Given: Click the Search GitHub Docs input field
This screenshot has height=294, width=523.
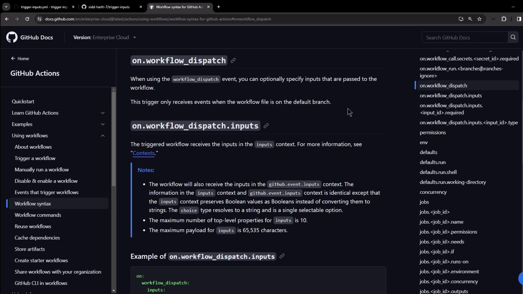Looking at the screenshot, I should coord(464,38).
